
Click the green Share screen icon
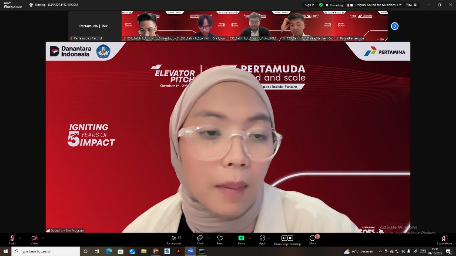(x=241, y=238)
